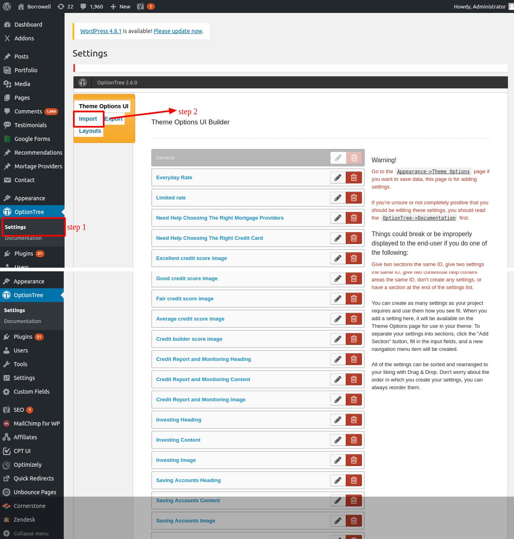Click the updates icon showing 22
Image resolution: width=514 pixels, height=539 pixels.
tap(65, 6)
